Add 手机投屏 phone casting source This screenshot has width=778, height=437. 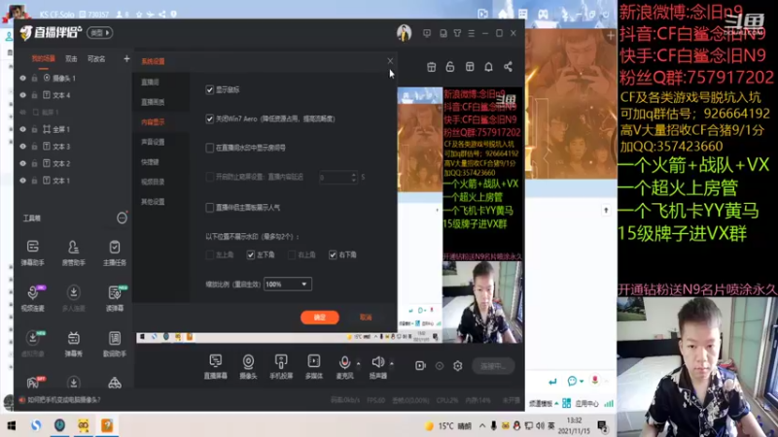click(281, 367)
